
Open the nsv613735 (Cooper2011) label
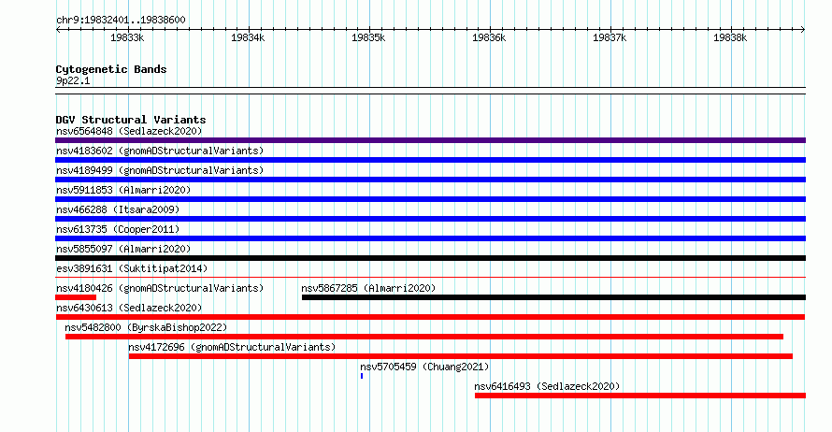[x=118, y=229]
